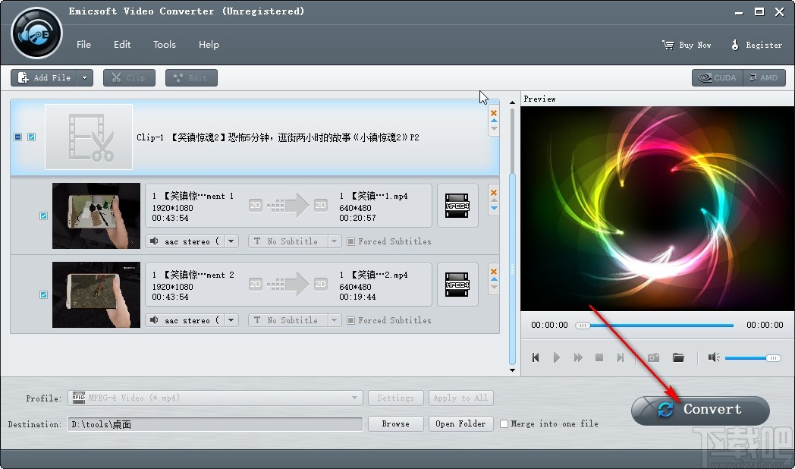This screenshot has height=469, width=795.
Task: Uncheck segment 2 checkbox
Action: (x=43, y=294)
